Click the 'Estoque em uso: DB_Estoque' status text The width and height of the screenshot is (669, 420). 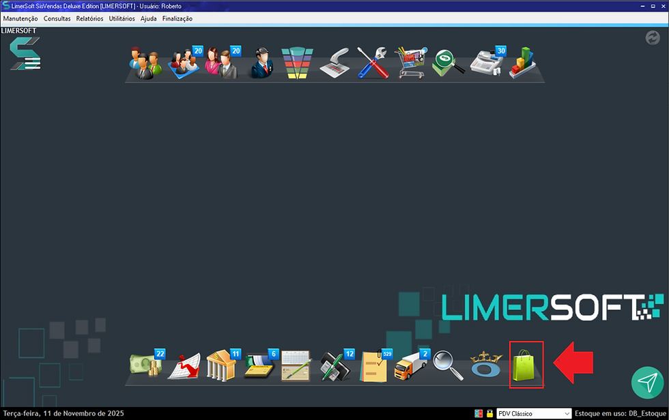click(x=621, y=413)
